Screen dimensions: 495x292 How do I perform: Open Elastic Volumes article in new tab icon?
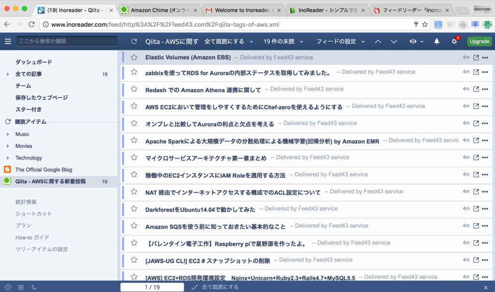[x=476, y=58]
